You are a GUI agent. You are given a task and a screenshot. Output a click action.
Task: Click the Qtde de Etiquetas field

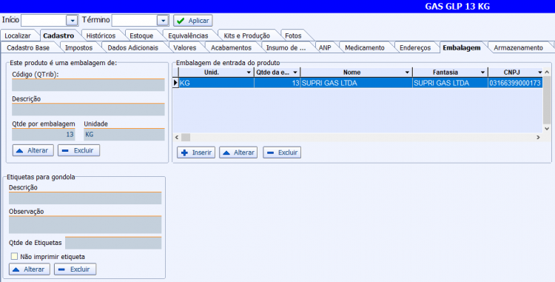point(113,243)
